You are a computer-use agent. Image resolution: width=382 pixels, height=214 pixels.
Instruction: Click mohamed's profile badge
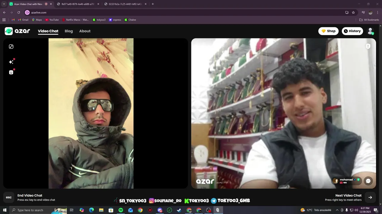pos(346,181)
